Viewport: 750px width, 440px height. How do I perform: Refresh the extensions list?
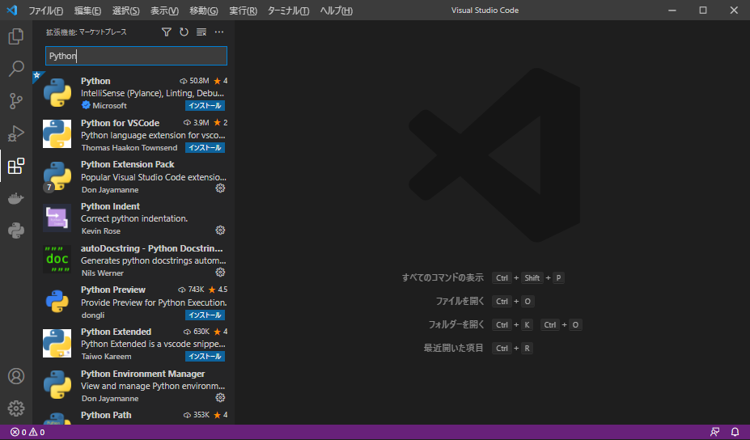[x=184, y=32]
